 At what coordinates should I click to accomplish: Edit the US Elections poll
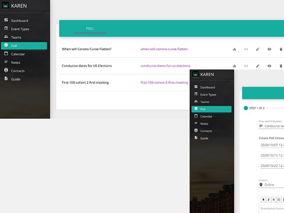pyautogui.click(x=258, y=66)
